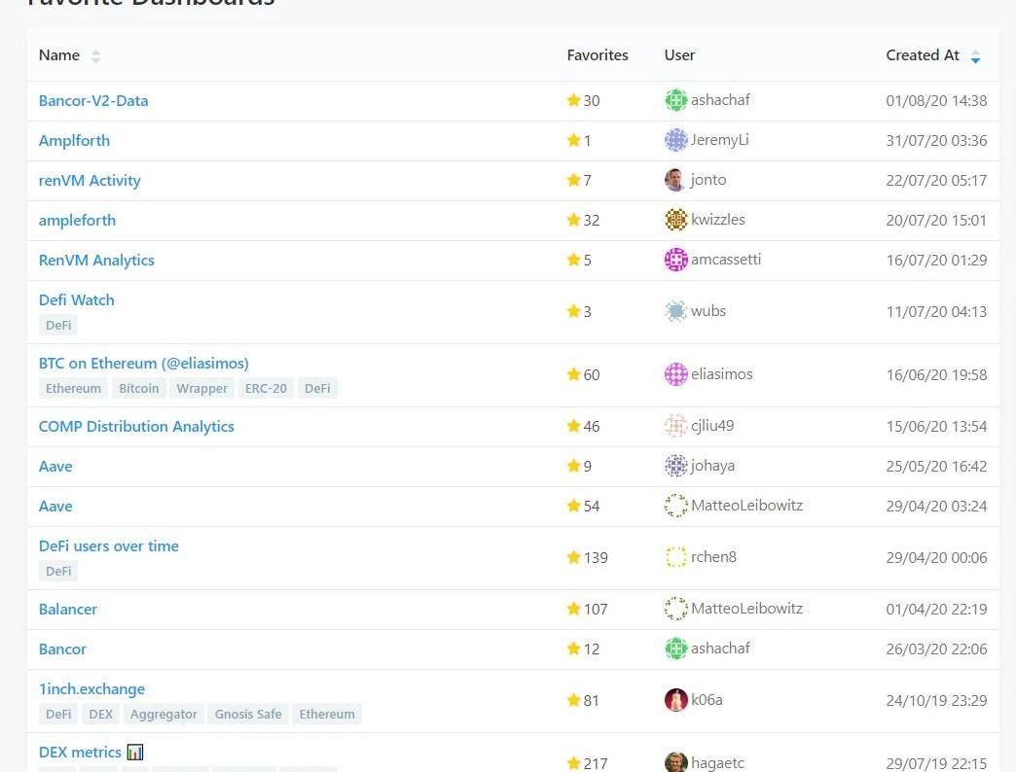1016x772 pixels.
Task: Click the Favorites column header
Action: (598, 55)
